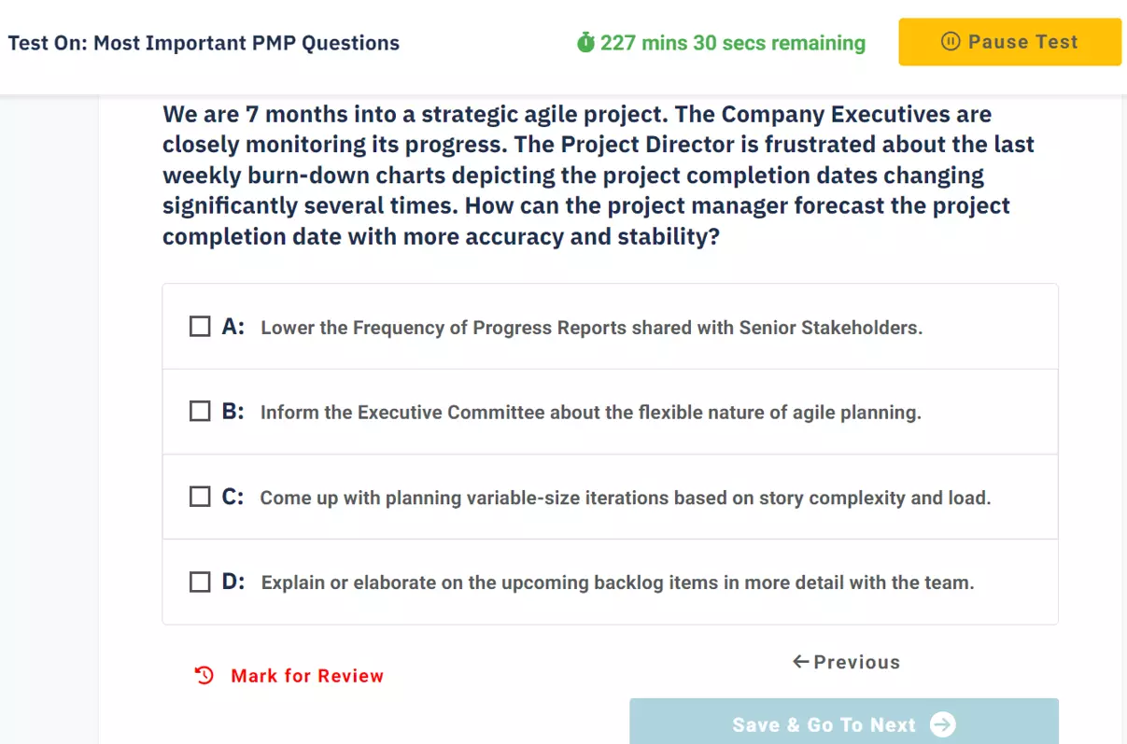Select answer option A checkbox

pos(199,326)
